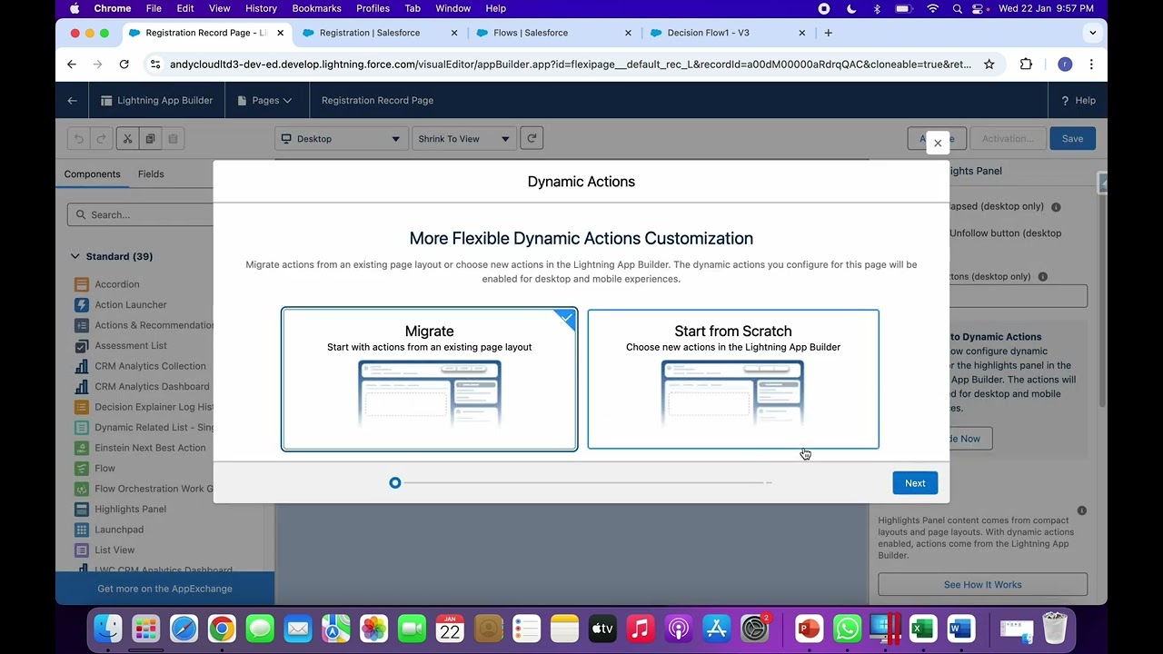Screen dimensions: 1163x654
Task: Reload the browser page
Action: (x=124, y=64)
